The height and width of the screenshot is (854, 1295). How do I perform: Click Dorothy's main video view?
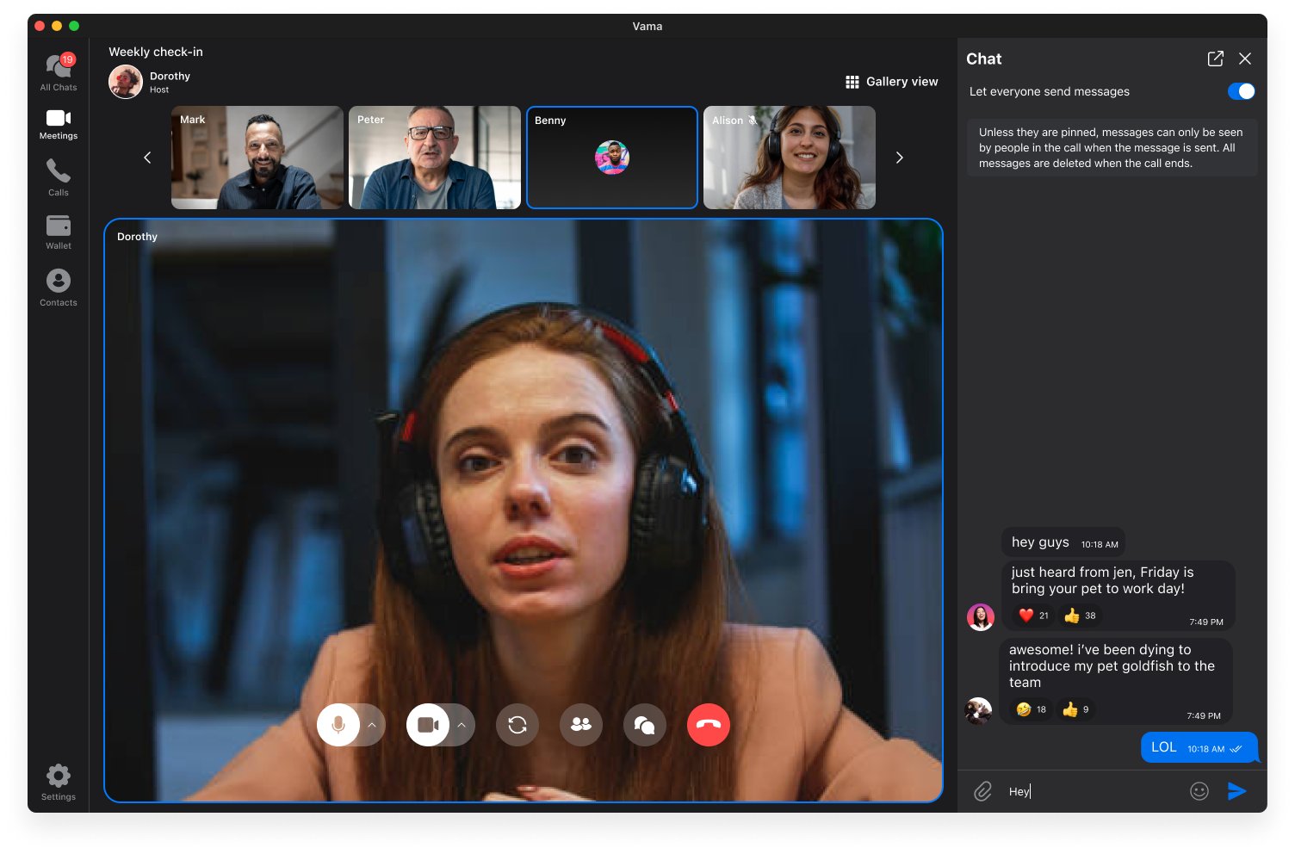[x=524, y=511]
